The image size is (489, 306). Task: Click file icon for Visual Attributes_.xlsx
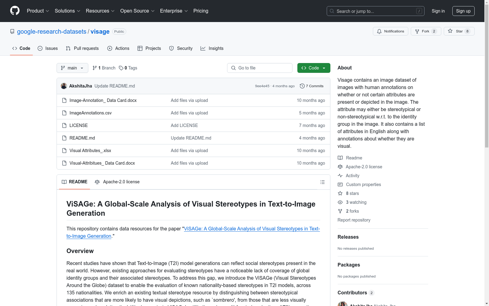coord(64,151)
